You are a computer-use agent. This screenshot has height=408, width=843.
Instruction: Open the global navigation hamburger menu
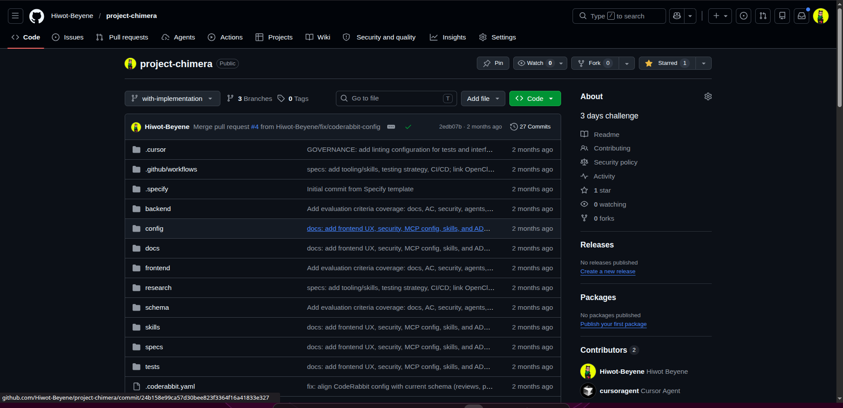[x=15, y=16]
